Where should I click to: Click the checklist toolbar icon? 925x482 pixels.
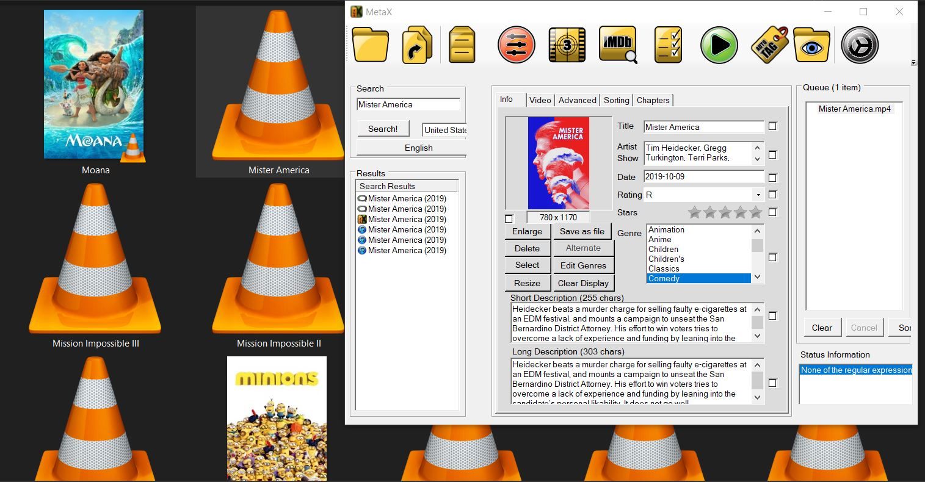pyautogui.click(x=668, y=45)
